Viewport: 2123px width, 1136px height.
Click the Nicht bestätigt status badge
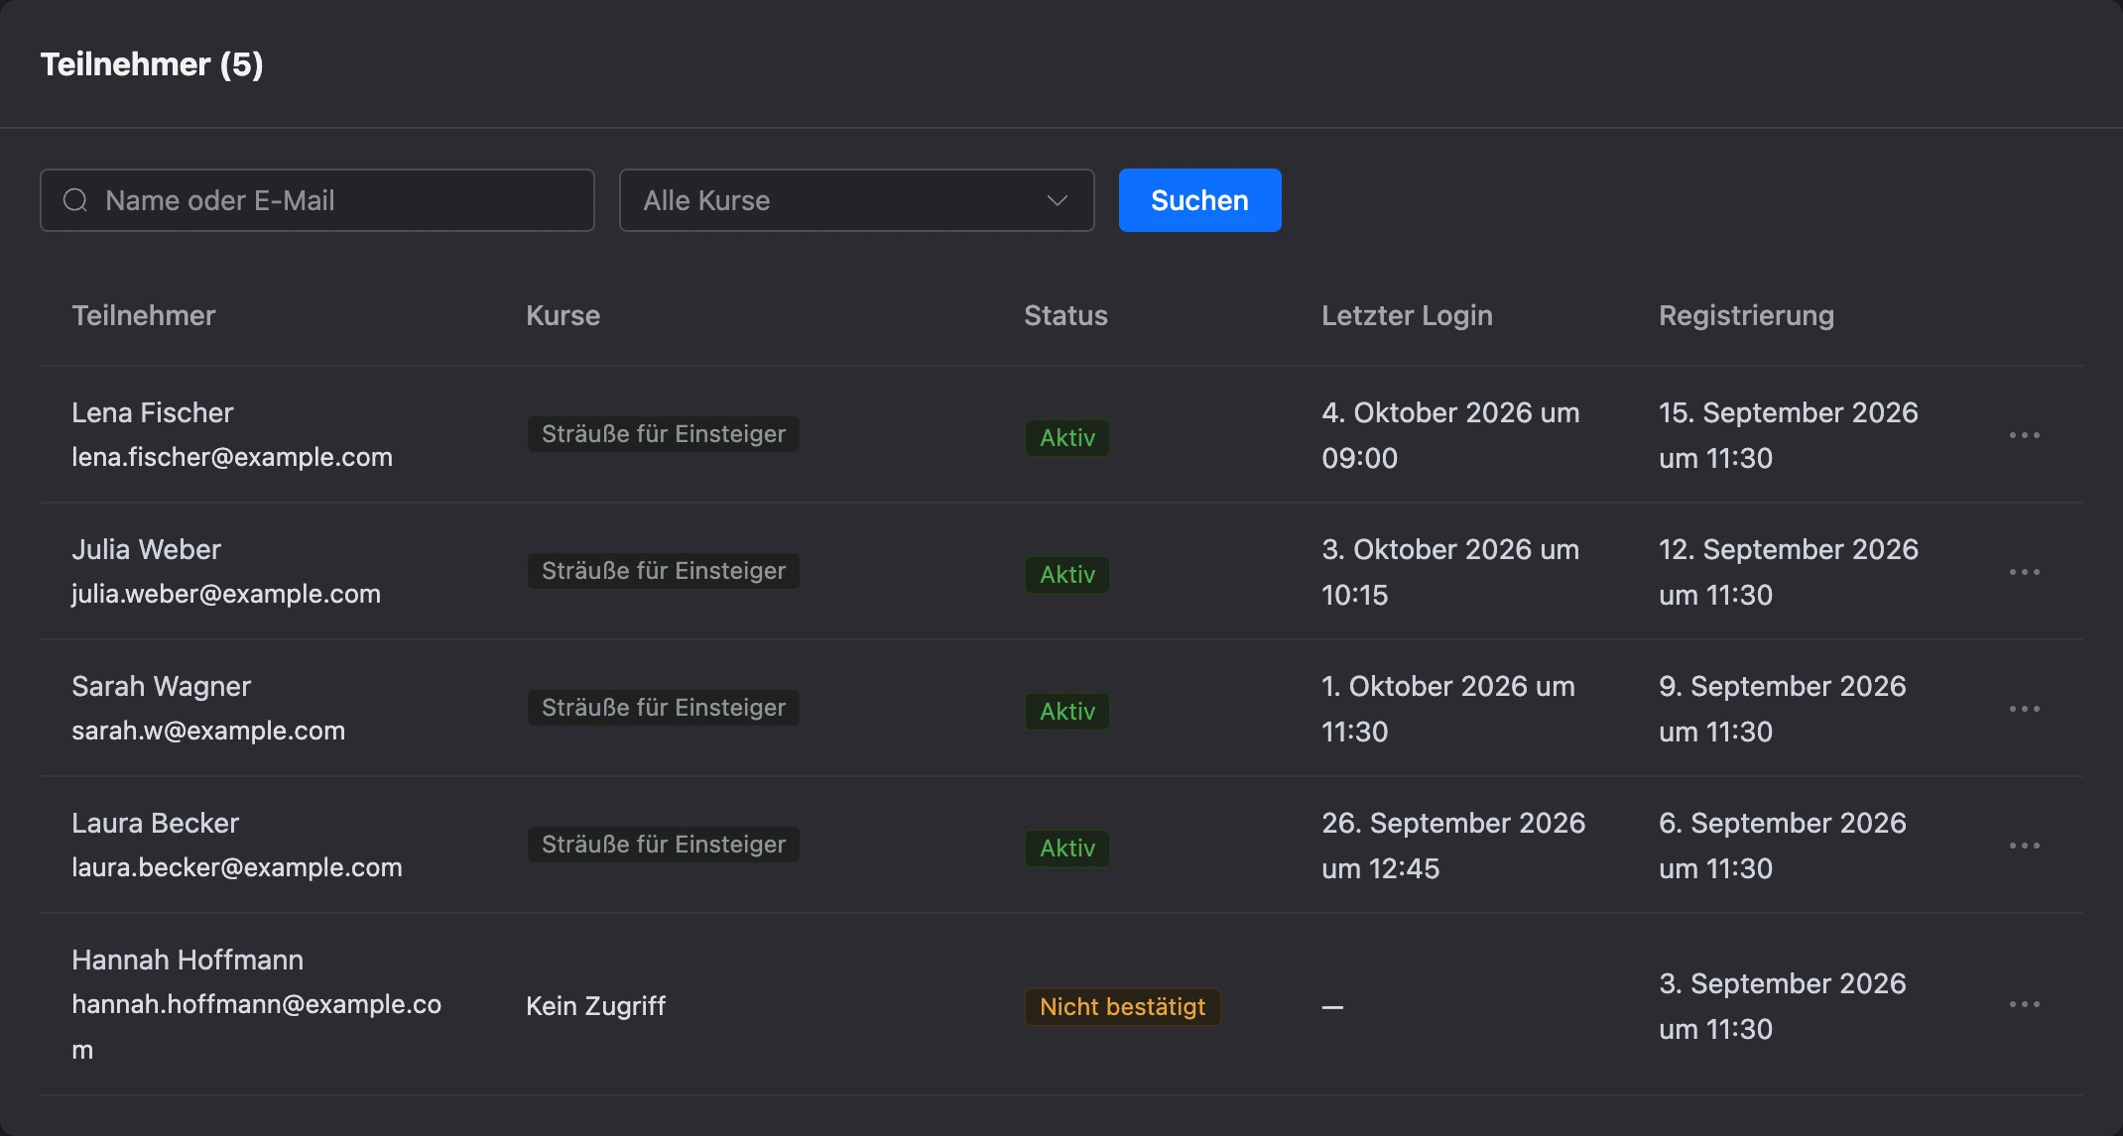(x=1122, y=1007)
